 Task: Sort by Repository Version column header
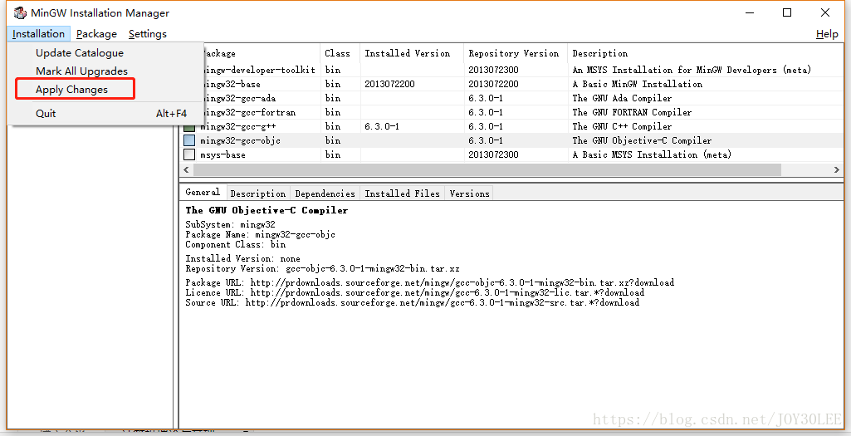click(x=514, y=53)
